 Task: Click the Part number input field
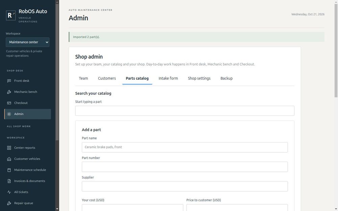[x=185, y=167]
